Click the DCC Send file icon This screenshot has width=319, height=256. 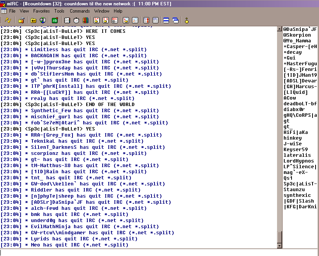pyautogui.click(x=97, y=20)
